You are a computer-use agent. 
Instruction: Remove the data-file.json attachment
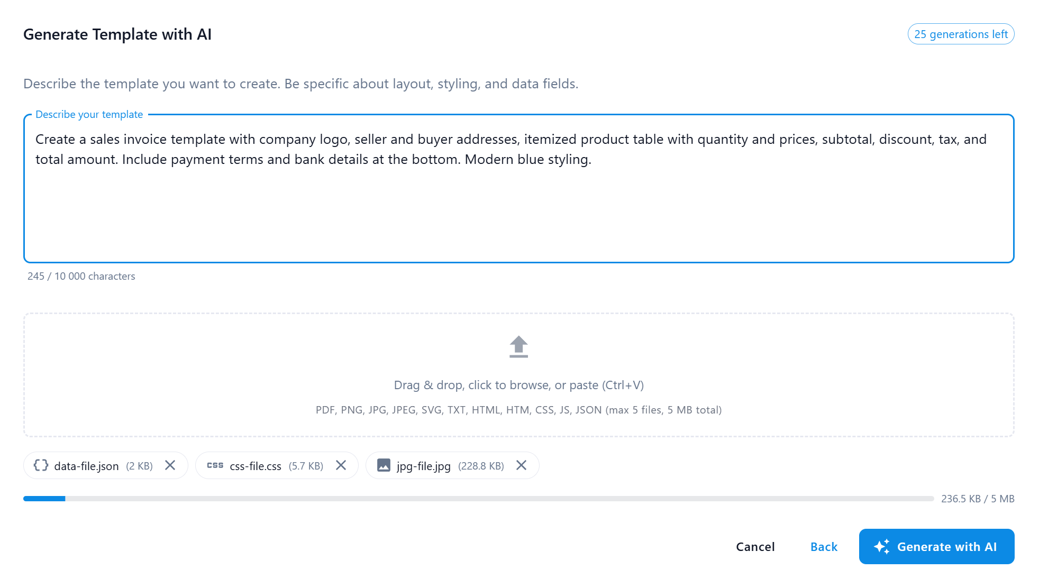(171, 466)
